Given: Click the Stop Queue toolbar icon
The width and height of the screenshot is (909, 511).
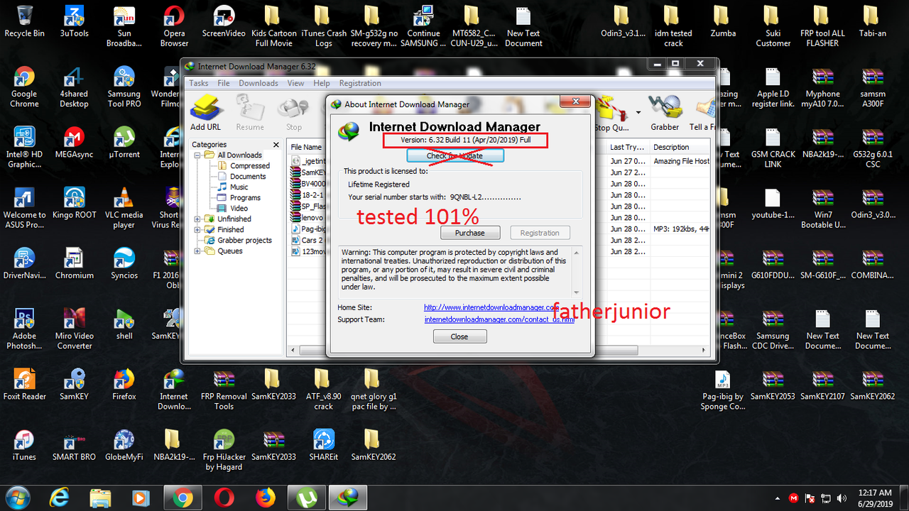Looking at the screenshot, I should [611, 114].
